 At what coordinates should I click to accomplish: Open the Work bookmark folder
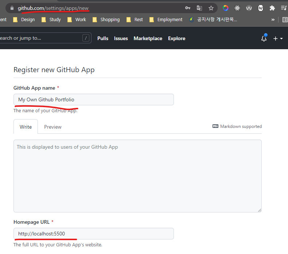pyautogui.click(x=77, y=19)
